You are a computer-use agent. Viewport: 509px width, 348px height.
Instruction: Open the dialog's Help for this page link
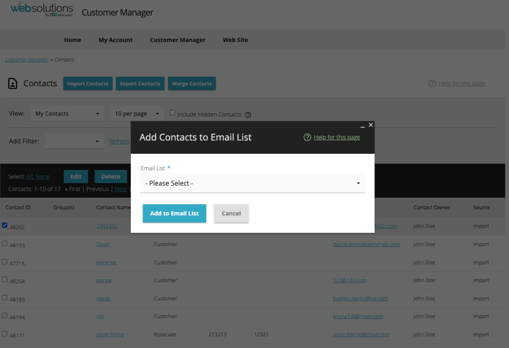pos(337,137)
